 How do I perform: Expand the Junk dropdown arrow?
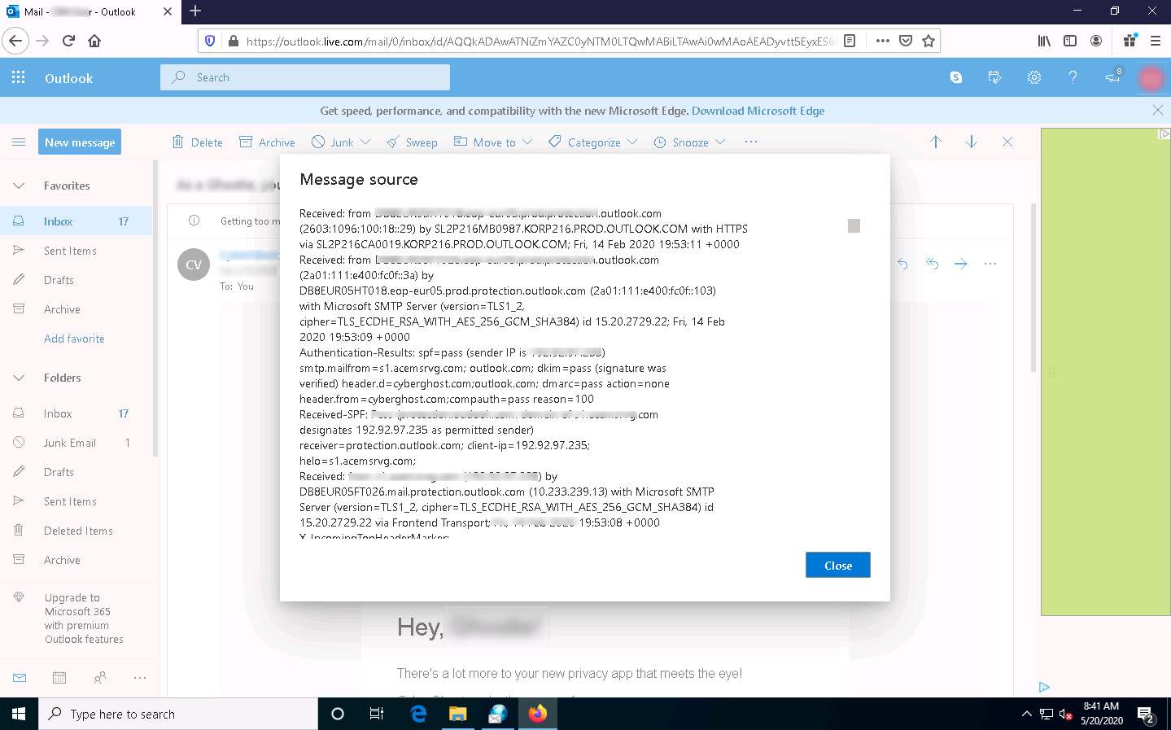click(365, 142)
